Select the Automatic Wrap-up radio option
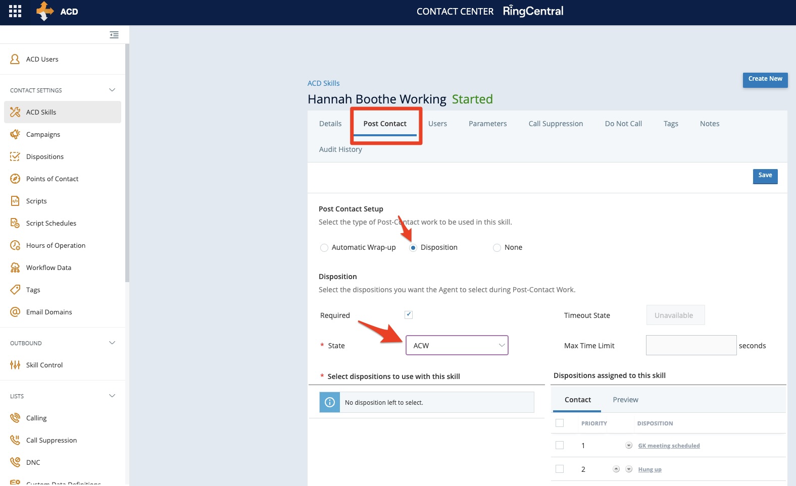Image resolution: width=796 pixels, height=486 pixels. 324,248
